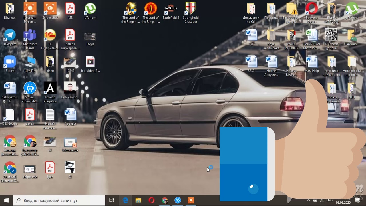Click the ENG language indicator
366x206 pixels.
329,200
